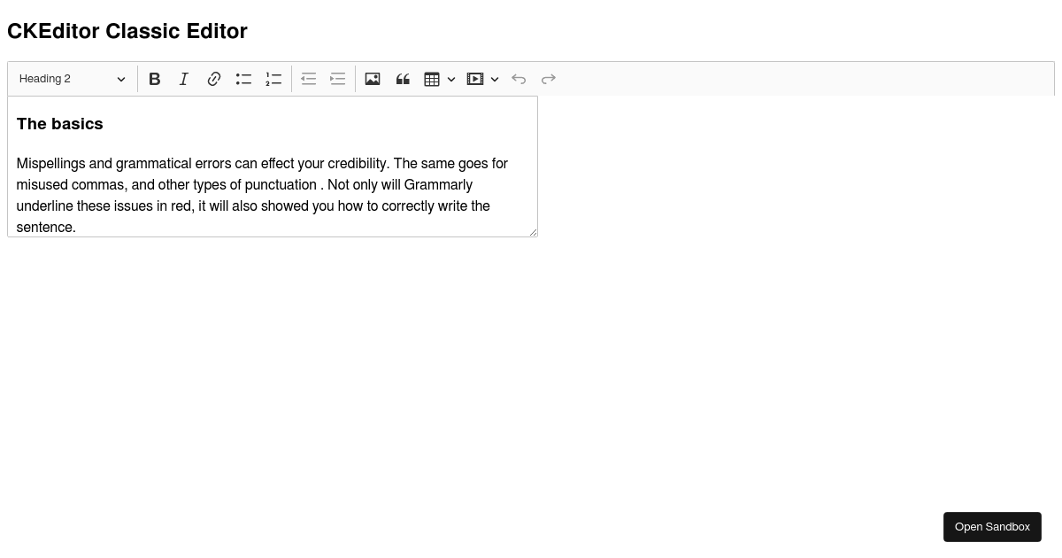Redo the last change
The height and width of the screenshot is (558, 1062).
(x=549, y=79)
